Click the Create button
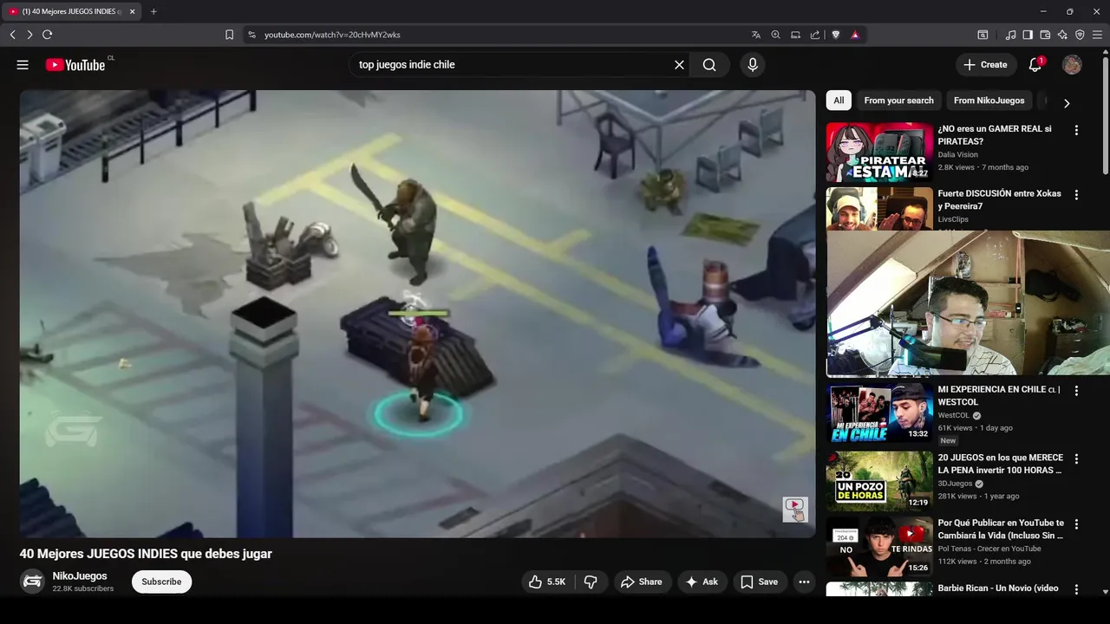The height and width of the screenshot is (624, 1110). pyautogui.click(x=985, y=65)
